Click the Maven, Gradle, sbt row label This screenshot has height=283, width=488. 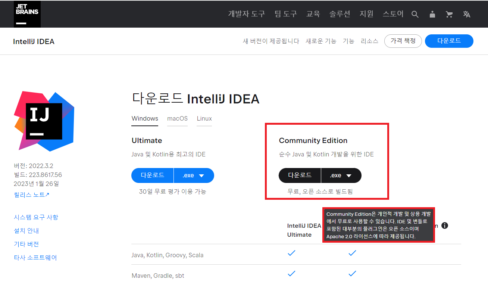[x=158, y=276]
